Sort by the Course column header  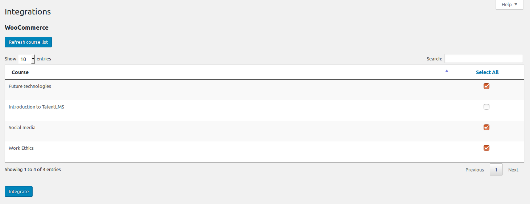point(20,72)
